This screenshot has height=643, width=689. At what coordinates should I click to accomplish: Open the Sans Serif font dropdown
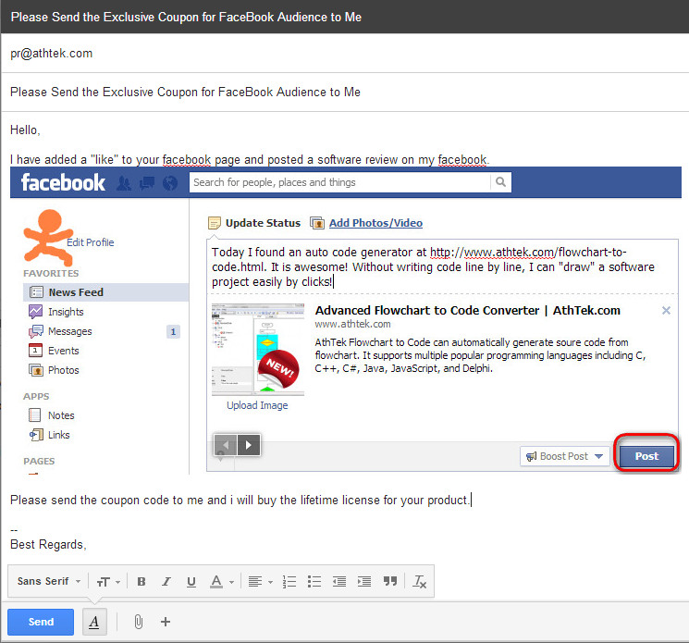point(48,581)
